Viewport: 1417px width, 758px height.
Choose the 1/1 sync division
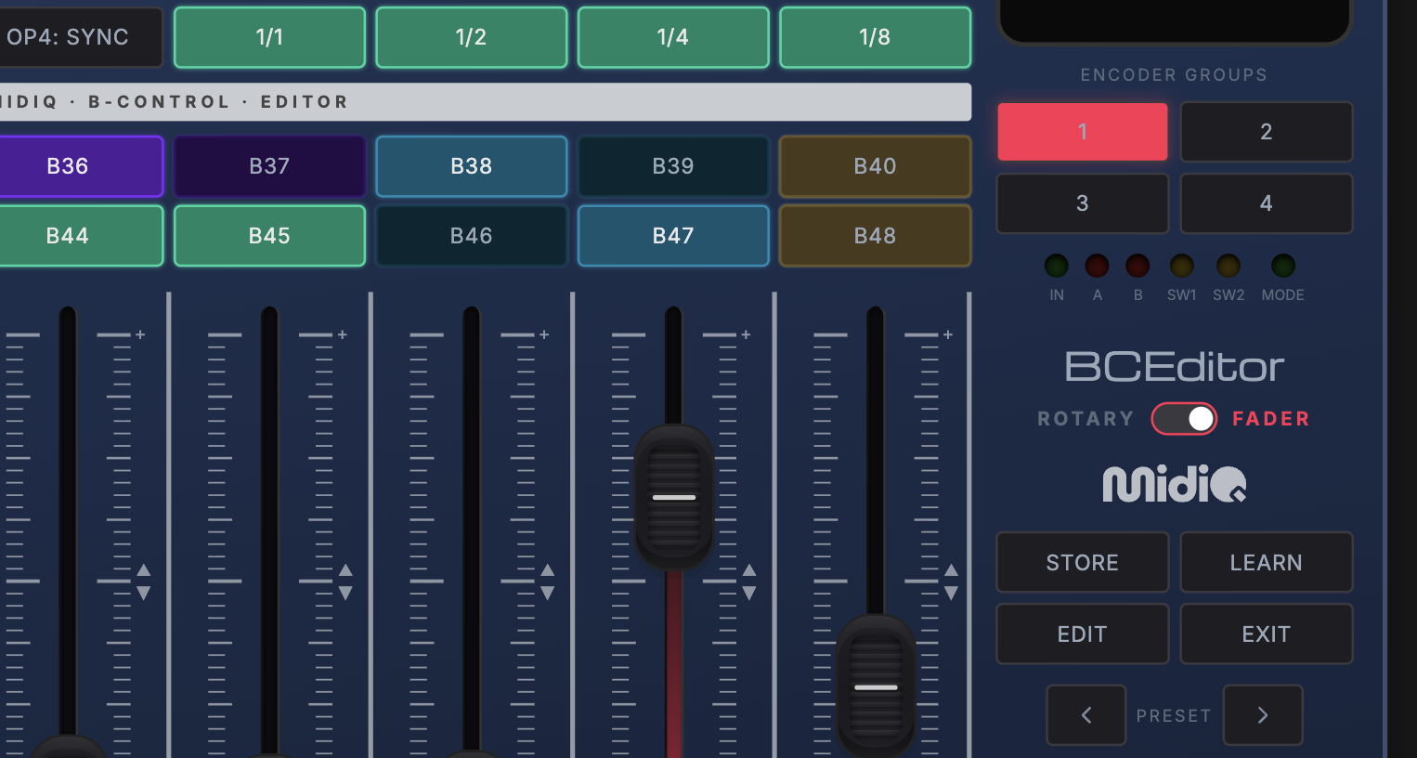click(269, 37)
